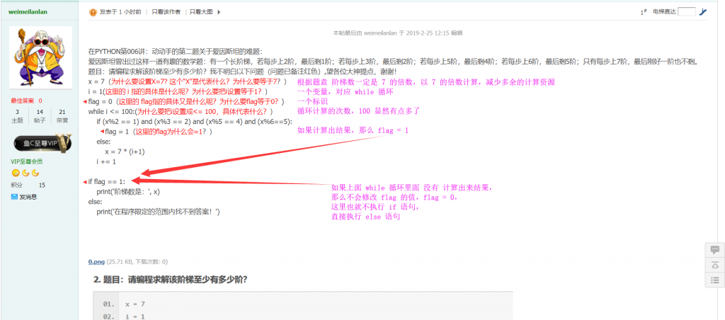
Task: Click the mail envelope icon beside 发消息
Action: click(14, 197)
